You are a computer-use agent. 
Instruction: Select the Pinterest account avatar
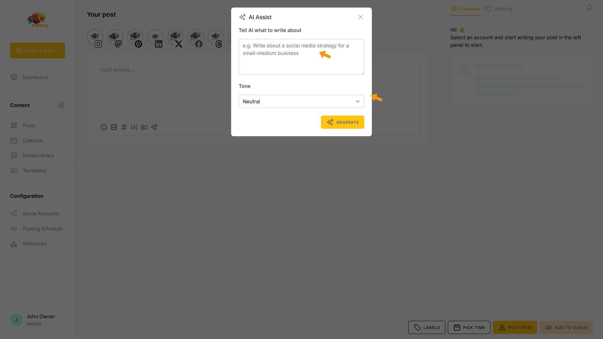coord(135,37)
